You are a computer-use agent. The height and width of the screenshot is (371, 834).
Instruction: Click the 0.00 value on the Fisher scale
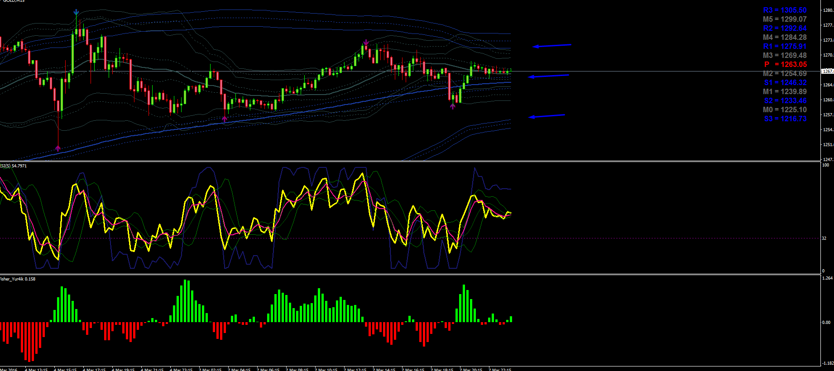point(826,323)
